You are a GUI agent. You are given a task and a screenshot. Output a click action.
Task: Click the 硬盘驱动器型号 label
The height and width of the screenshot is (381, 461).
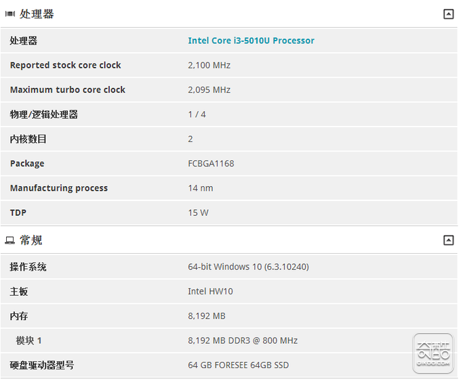[42, 365]
